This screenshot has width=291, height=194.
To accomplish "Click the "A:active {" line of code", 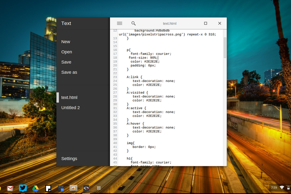I will 136,108.
